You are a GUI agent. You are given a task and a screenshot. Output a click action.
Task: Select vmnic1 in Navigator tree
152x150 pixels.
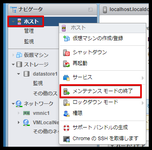(41, 113)
